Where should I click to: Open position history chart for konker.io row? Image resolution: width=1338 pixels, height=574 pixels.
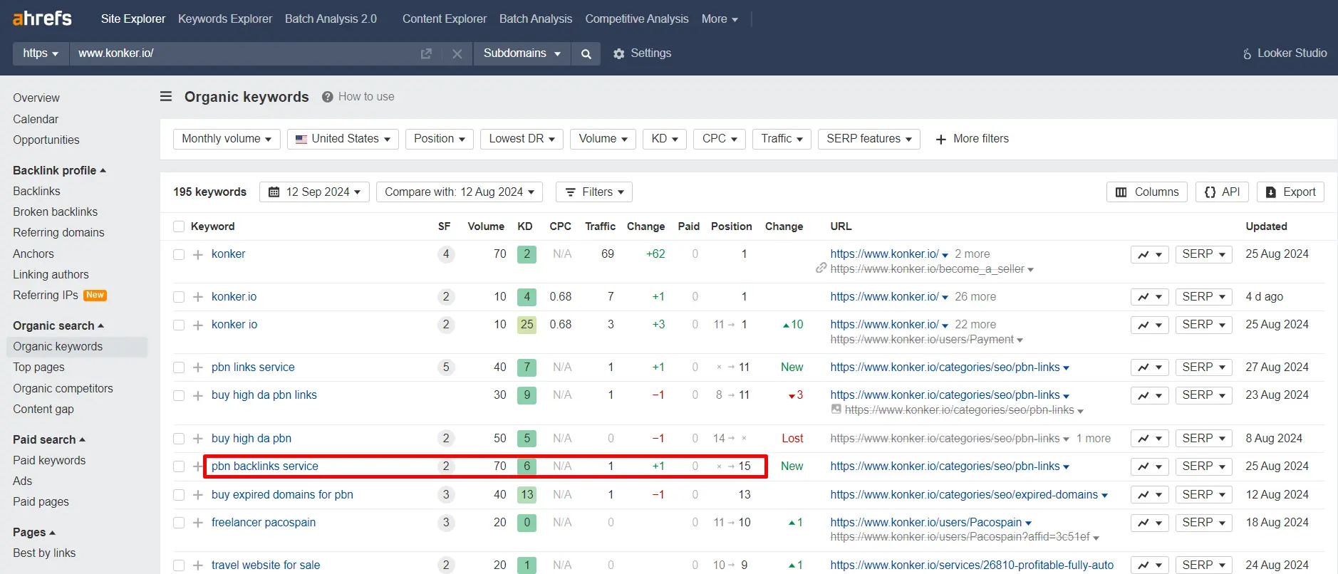[1149, 297]
